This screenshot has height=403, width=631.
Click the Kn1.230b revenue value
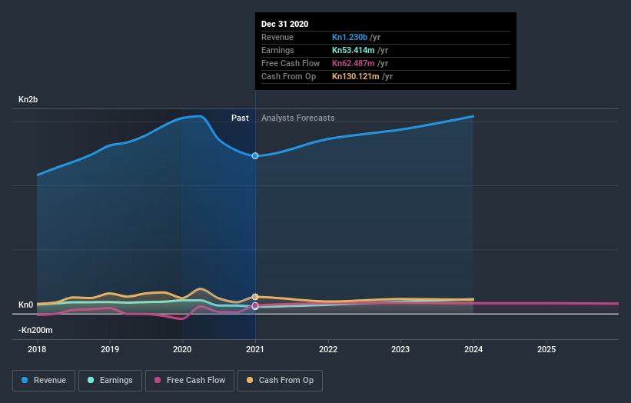point(350,37)
